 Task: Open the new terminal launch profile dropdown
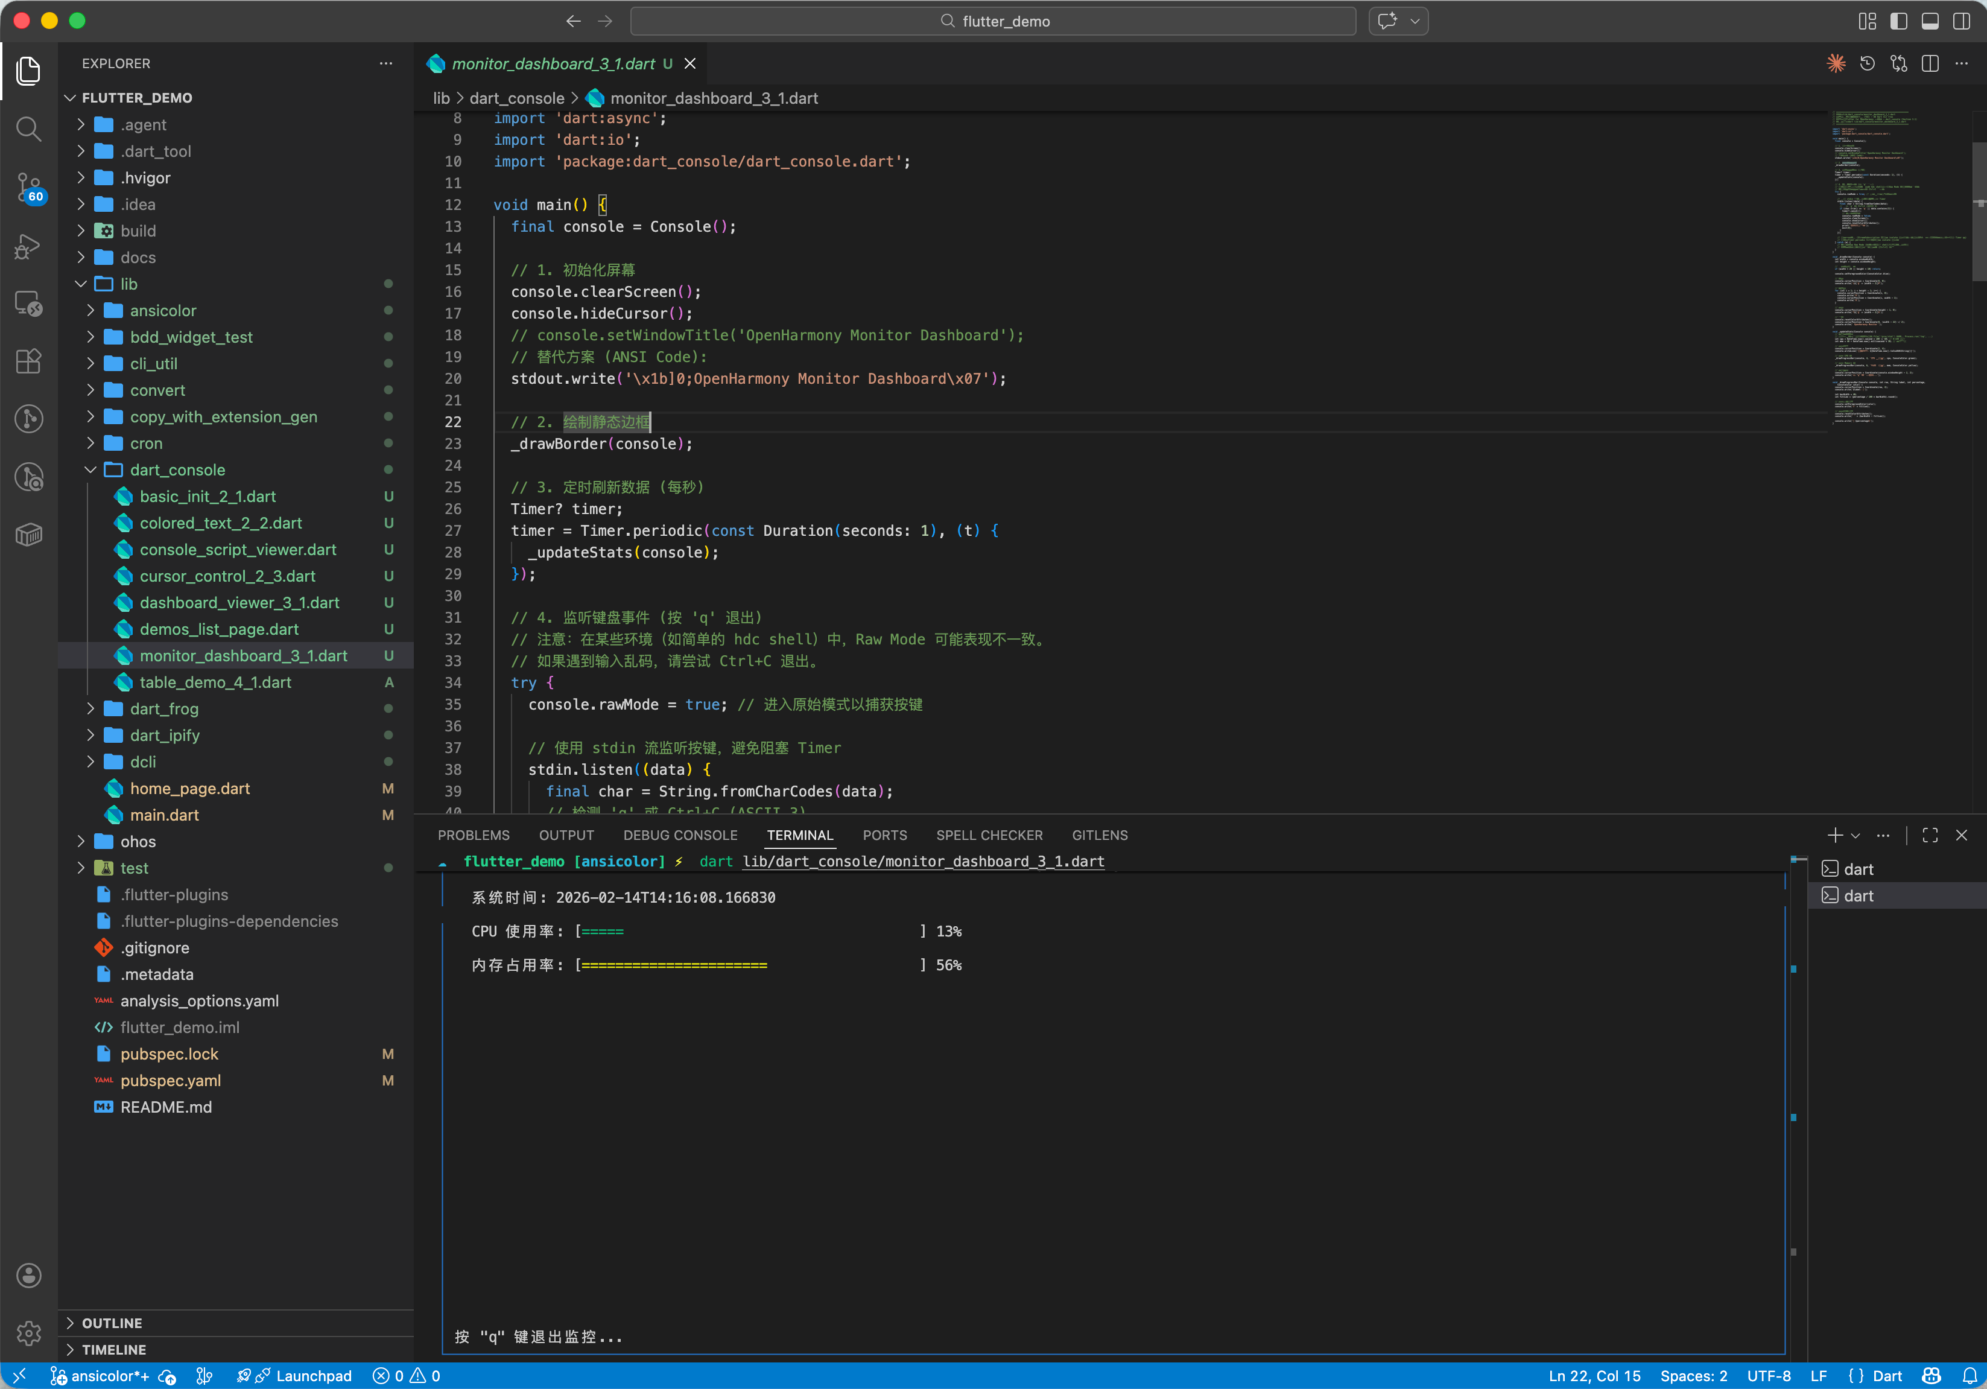click(1855, 835)
